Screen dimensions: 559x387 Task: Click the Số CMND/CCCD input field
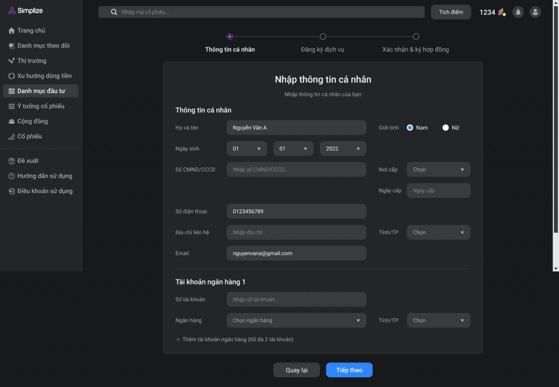point(296,170)
